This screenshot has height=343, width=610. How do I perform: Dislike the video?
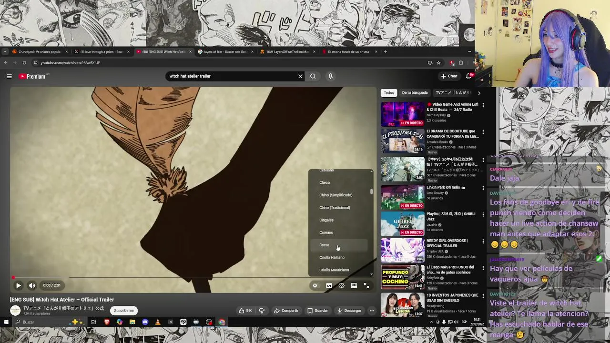click(x=262, y=311)
